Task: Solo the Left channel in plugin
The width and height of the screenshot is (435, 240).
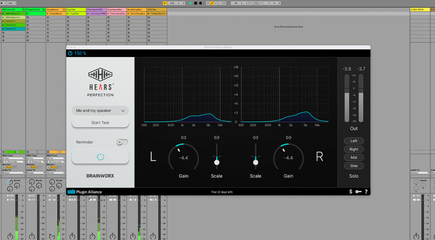Action: coord(354,141)
